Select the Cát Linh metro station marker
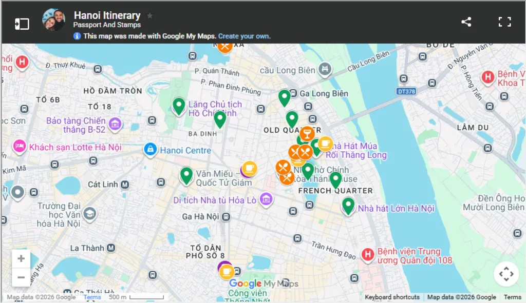The width and height of the screenshot is (526, 303). point(125,185)
